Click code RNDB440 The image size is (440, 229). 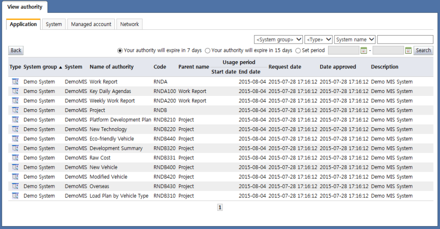[164, 139]
